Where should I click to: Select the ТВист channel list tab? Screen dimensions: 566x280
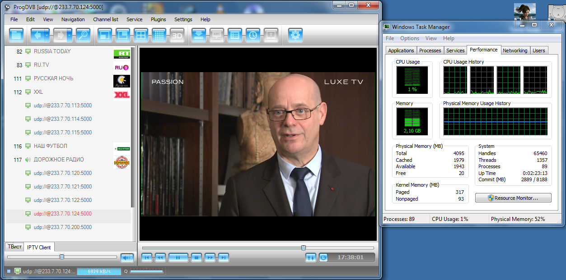14,247
